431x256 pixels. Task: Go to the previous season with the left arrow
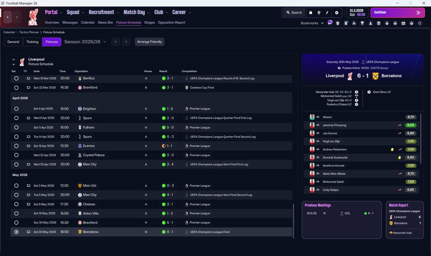115,42
